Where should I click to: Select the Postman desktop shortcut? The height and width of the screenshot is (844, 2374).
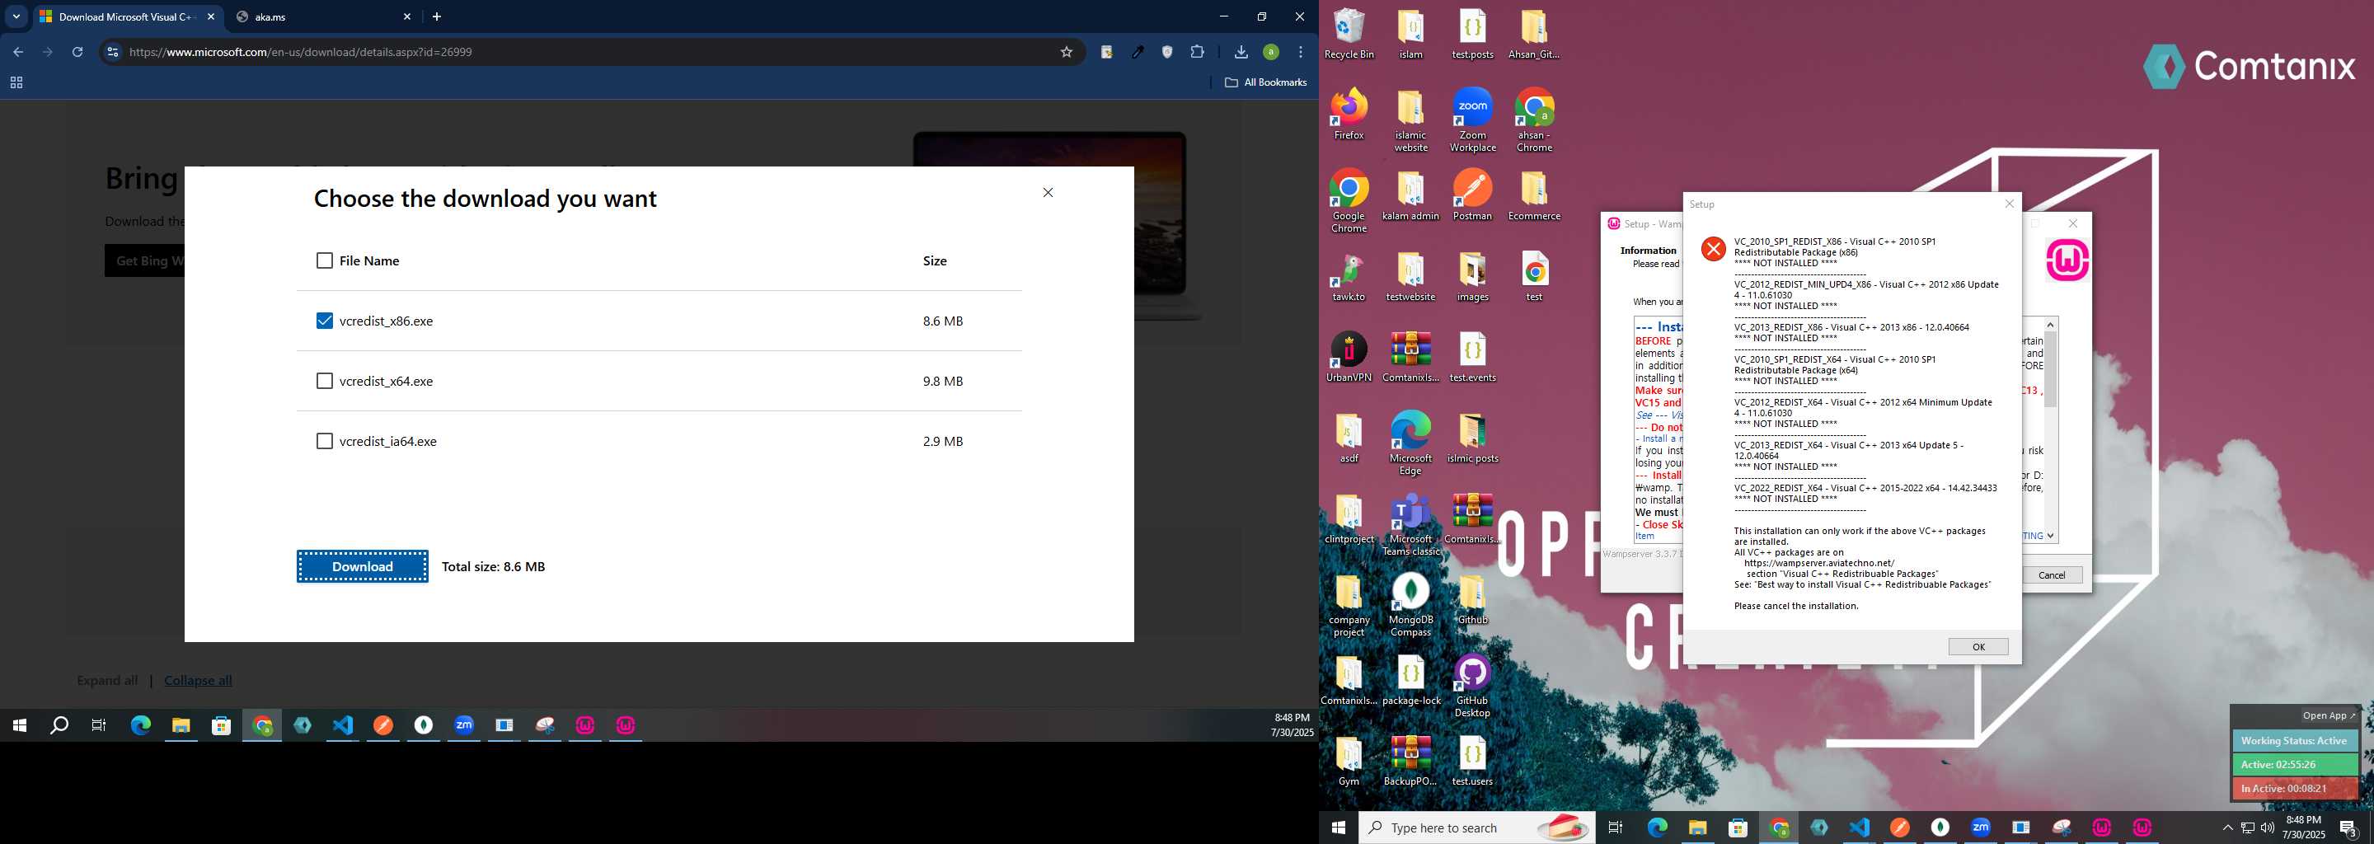tap(1471, 195)
